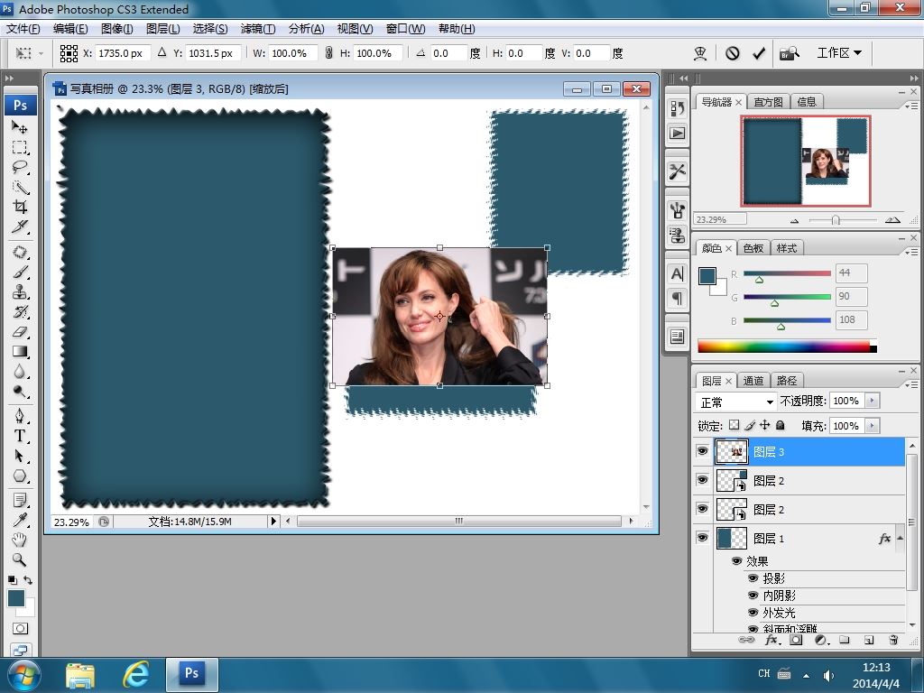This screenshot has width=924, height=693.
Task: Select the Eraser tool
Action: (x=20, y=332)
